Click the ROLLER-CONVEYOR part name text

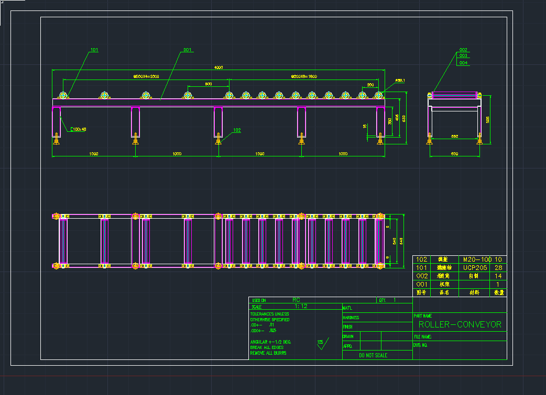[460, 324]
